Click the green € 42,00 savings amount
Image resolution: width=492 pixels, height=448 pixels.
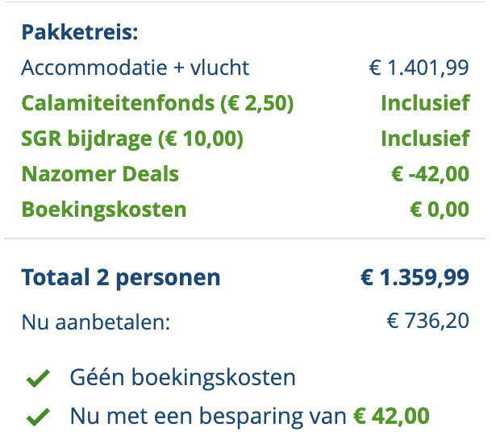point(392,417)
